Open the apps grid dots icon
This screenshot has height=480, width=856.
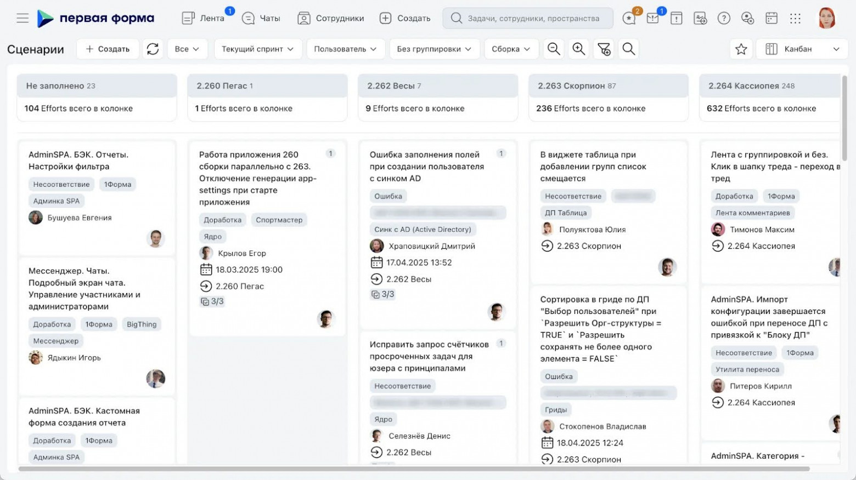click(x=795, y=18)
